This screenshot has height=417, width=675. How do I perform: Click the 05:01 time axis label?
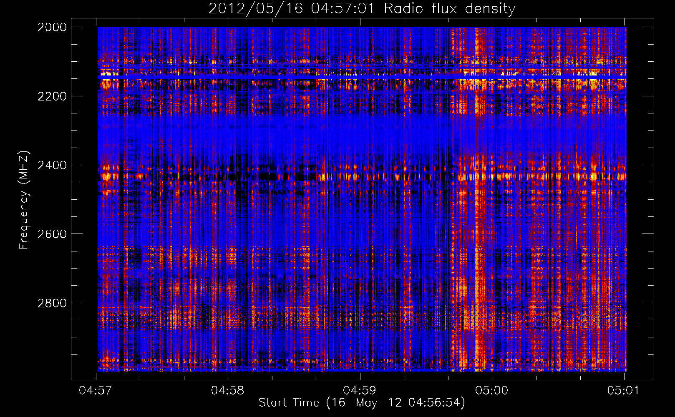point(623,391)
